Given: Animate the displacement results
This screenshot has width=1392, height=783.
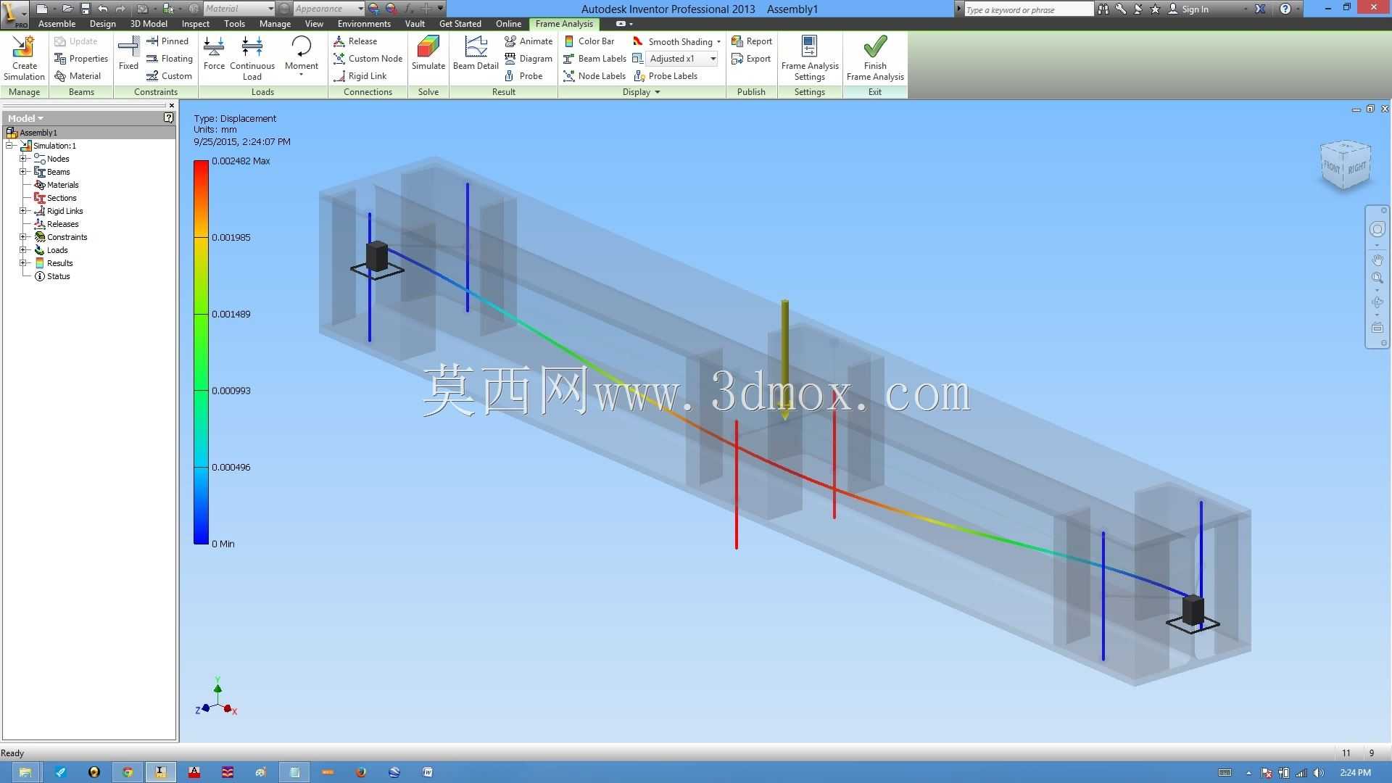Looking at the screenshot, I should [529, 41].
